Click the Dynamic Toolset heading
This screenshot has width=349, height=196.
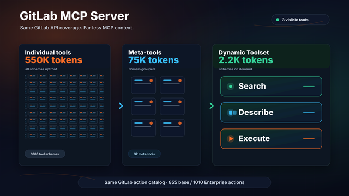point(244,52)
